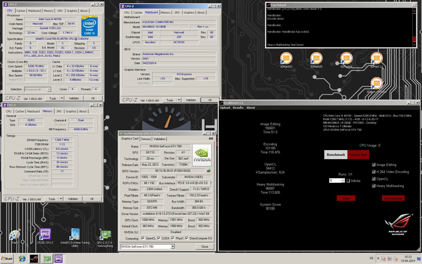Open the 3DMark 11 desktop shortcut
Image resolution: width=422 pixels, height=264 pixels.
point(376,60)
